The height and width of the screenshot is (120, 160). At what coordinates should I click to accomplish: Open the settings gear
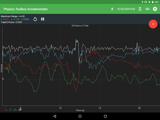(155, 9)
